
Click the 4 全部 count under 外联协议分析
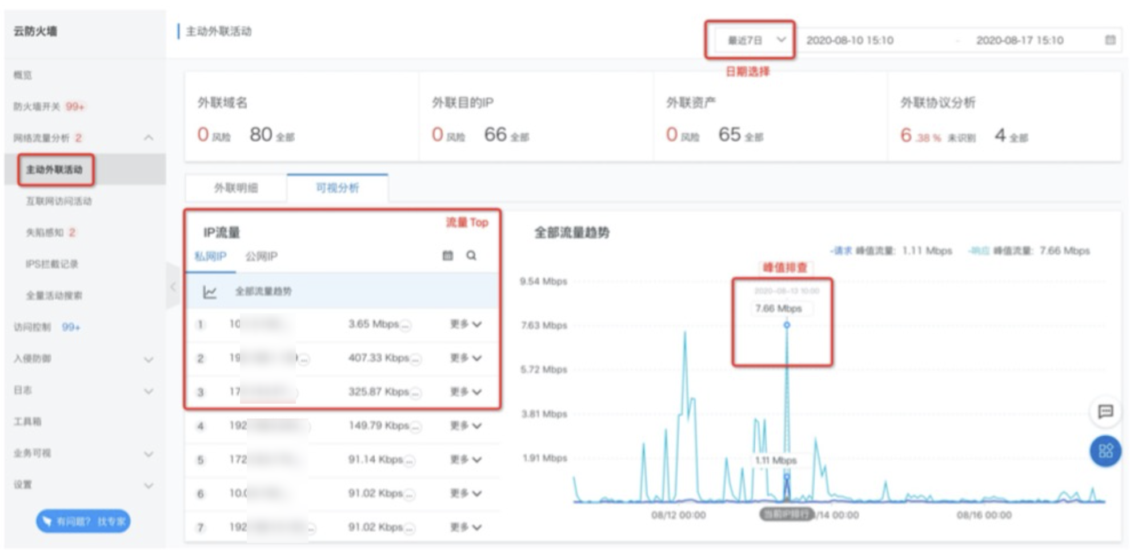1011,135
